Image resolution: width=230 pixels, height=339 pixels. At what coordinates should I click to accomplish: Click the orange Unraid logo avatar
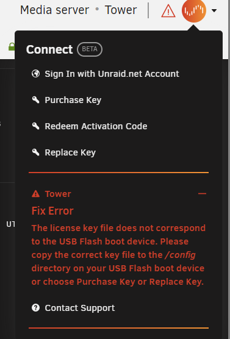[x=194, y=10]
